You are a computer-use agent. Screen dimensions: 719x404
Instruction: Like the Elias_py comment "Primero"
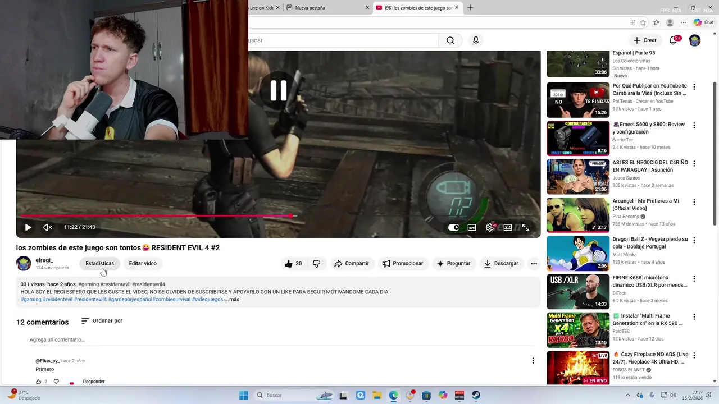pyautogui.click(x=39, y=382)
